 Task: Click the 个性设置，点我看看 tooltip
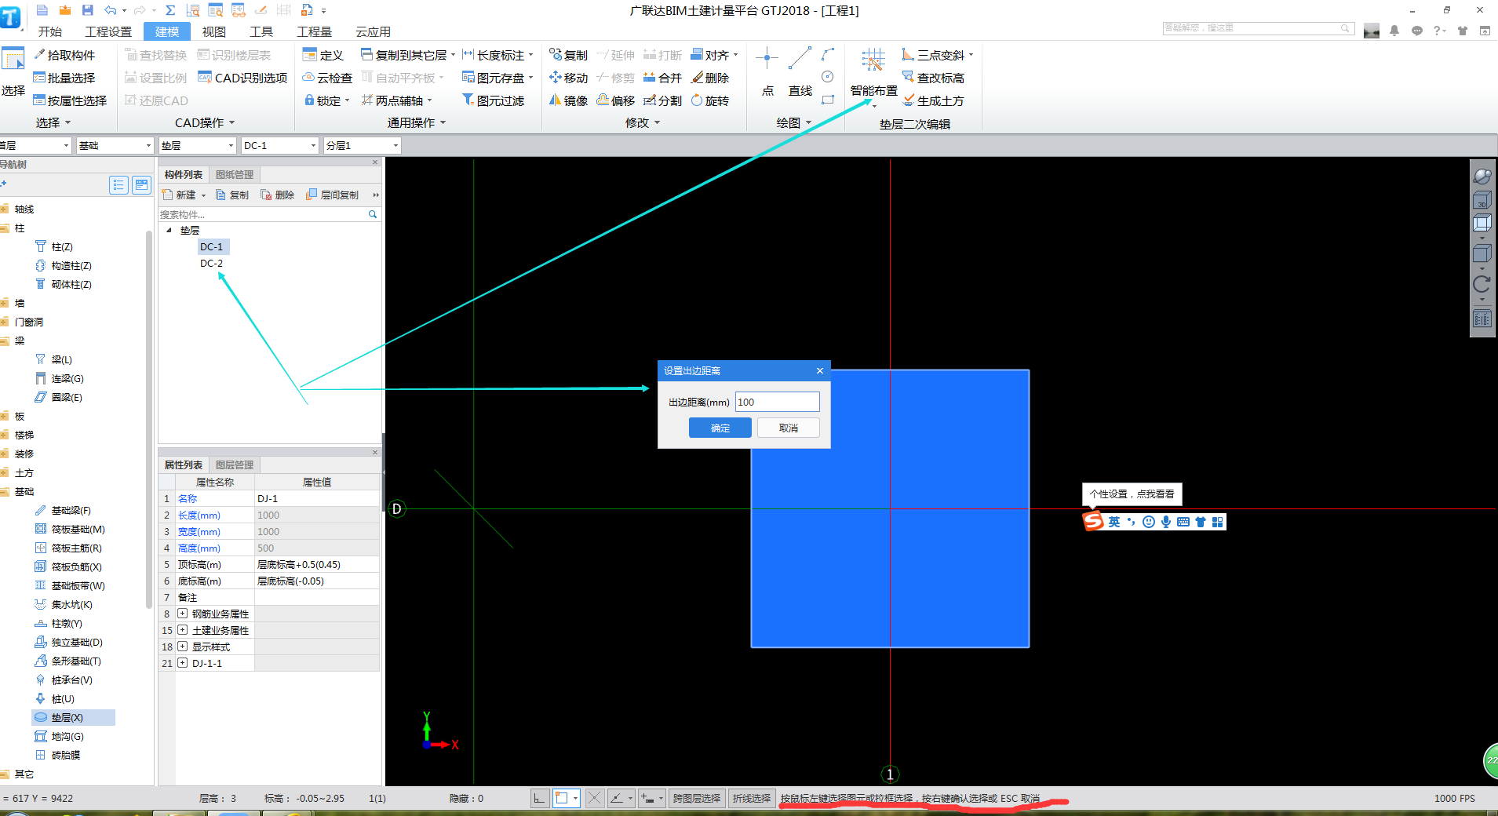1132,494
